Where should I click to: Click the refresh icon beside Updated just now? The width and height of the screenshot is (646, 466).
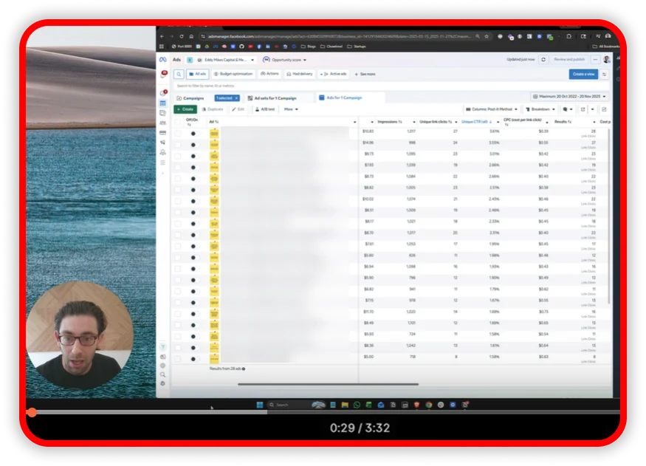tap(543, 59)
